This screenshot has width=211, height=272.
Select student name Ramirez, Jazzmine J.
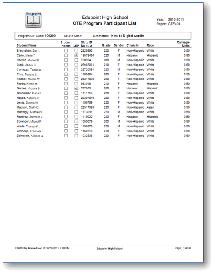(x=30, y=117)
